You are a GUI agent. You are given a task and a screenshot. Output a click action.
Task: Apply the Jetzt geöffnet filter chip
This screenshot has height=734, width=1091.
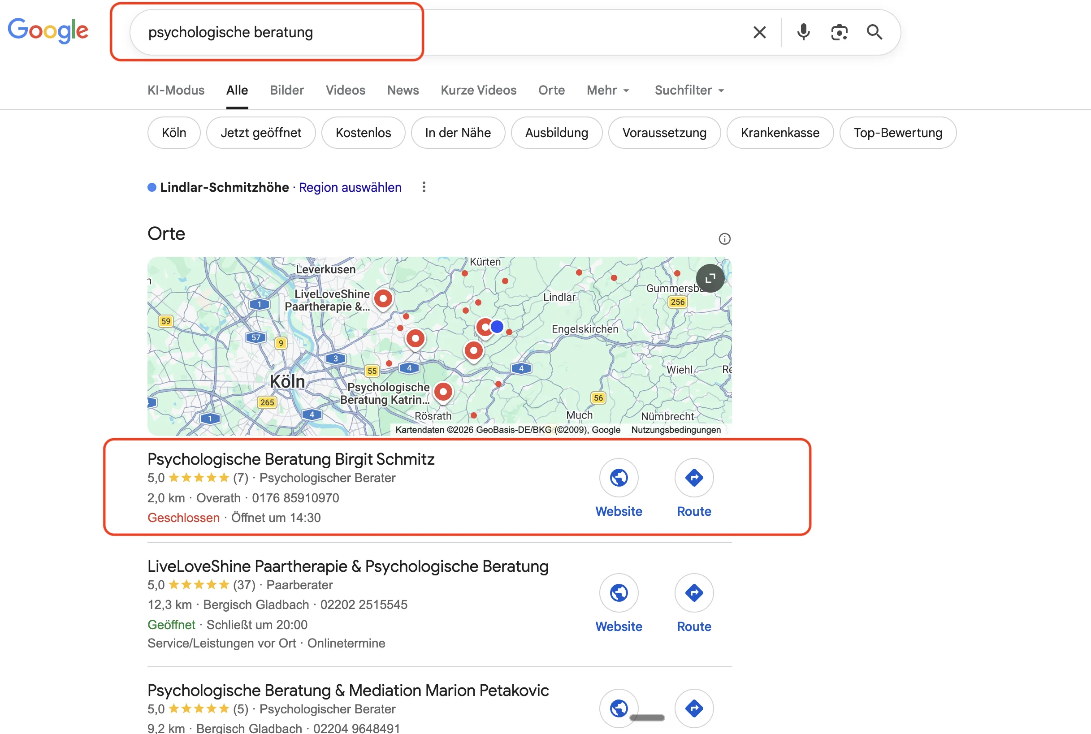(260, 133)
